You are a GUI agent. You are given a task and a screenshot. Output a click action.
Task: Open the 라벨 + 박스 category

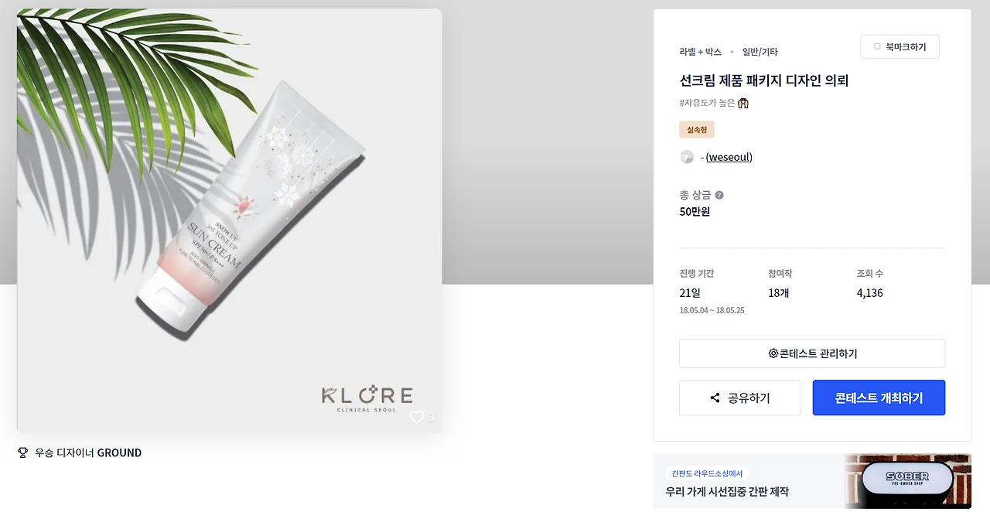coord(701,52)
